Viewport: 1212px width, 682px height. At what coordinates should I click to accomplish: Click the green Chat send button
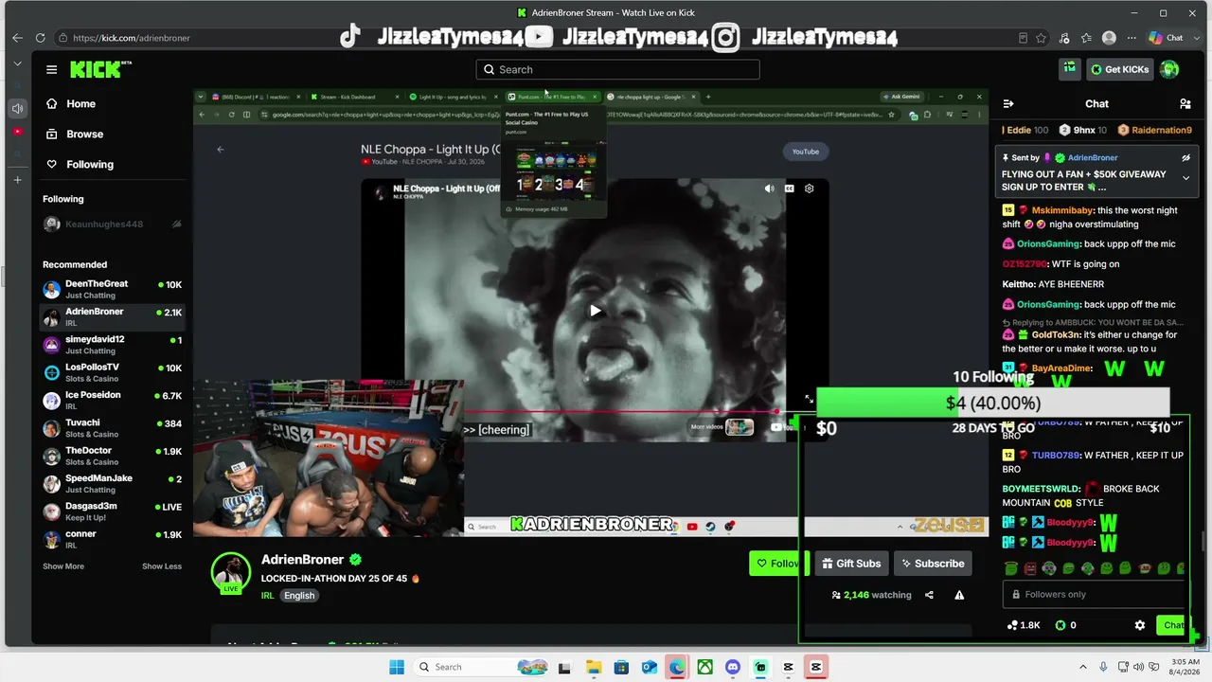(x=1173, y=625)
